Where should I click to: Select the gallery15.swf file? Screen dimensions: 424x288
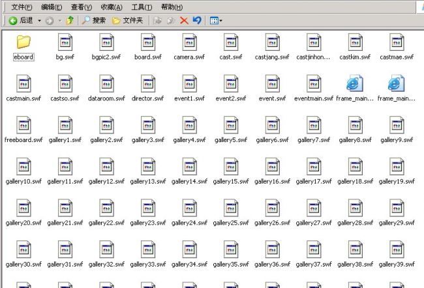tap(231, 166)
